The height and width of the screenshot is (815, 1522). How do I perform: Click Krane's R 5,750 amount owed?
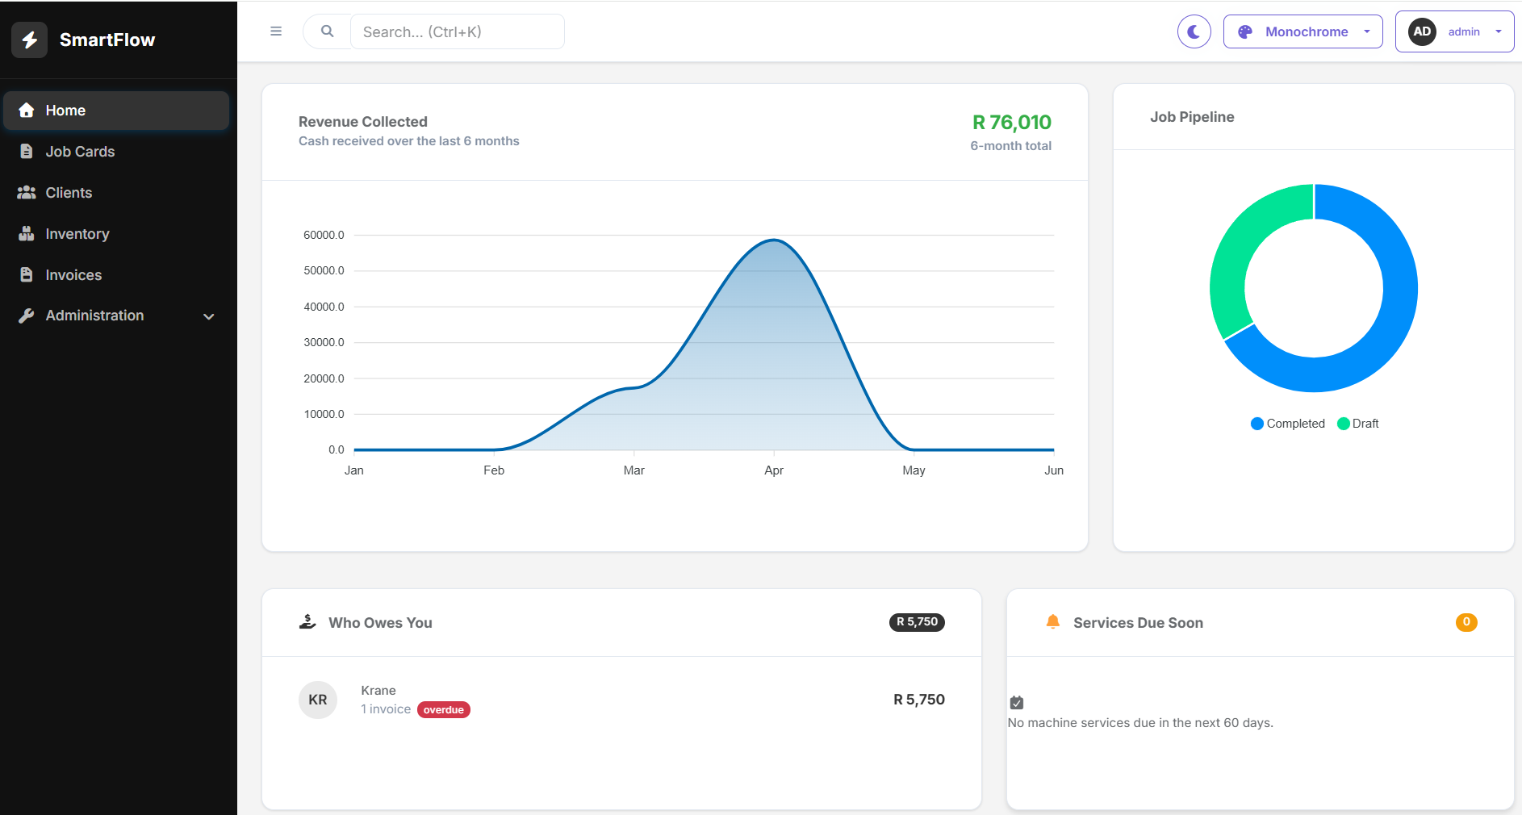[x=919, y=700]
